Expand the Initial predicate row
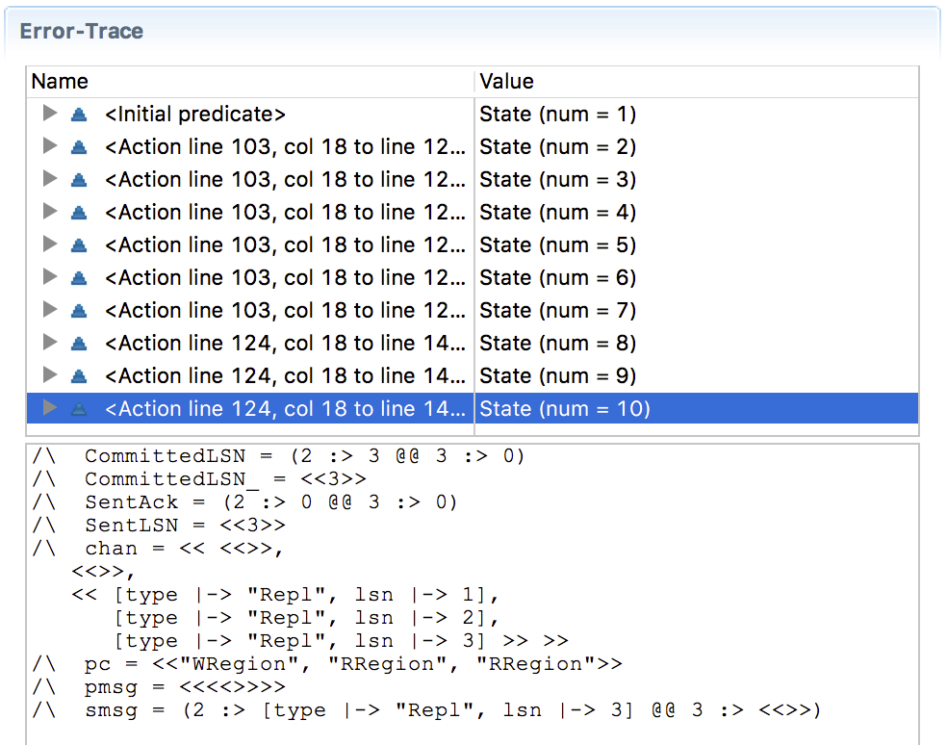Screen dimensions: 947x745 point(50,115)
